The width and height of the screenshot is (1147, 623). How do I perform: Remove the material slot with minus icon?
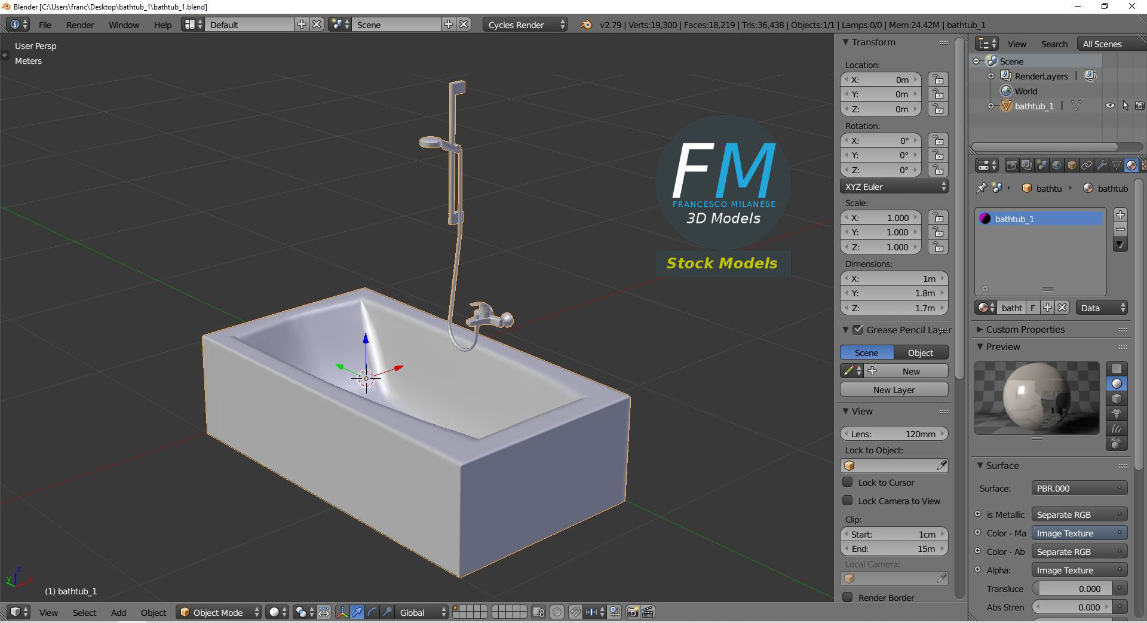(1120, 230)
